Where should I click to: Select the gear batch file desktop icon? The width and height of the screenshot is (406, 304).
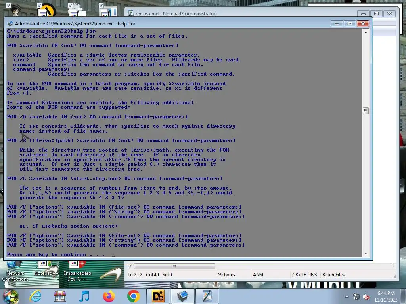click(x=77, y=10)
